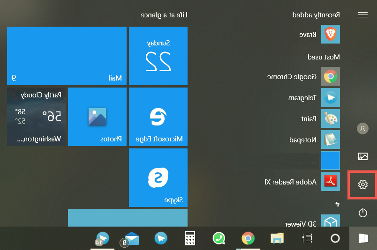The height and width of the screenshot is (250, 377).
Task: Open the Skype tile
Action: 158,177
